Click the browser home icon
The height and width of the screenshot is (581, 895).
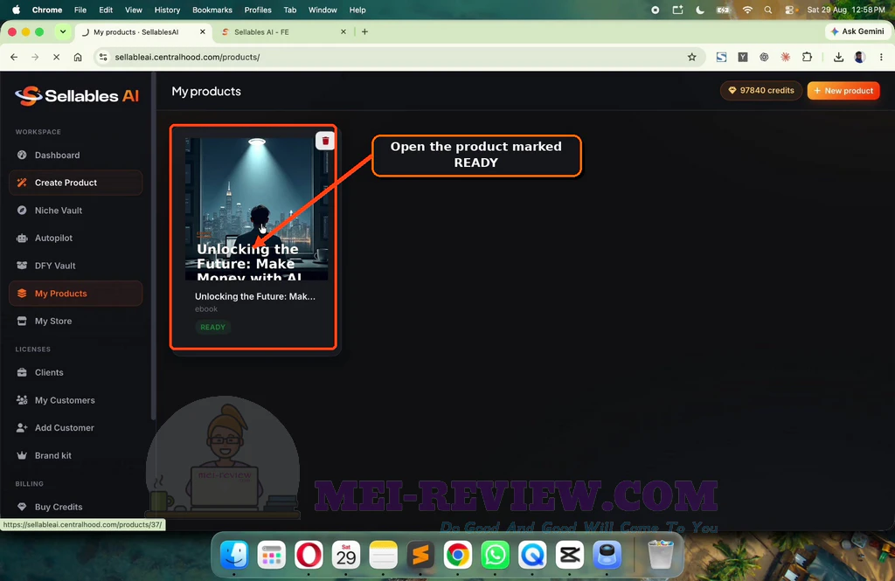[x=78, y=57]
